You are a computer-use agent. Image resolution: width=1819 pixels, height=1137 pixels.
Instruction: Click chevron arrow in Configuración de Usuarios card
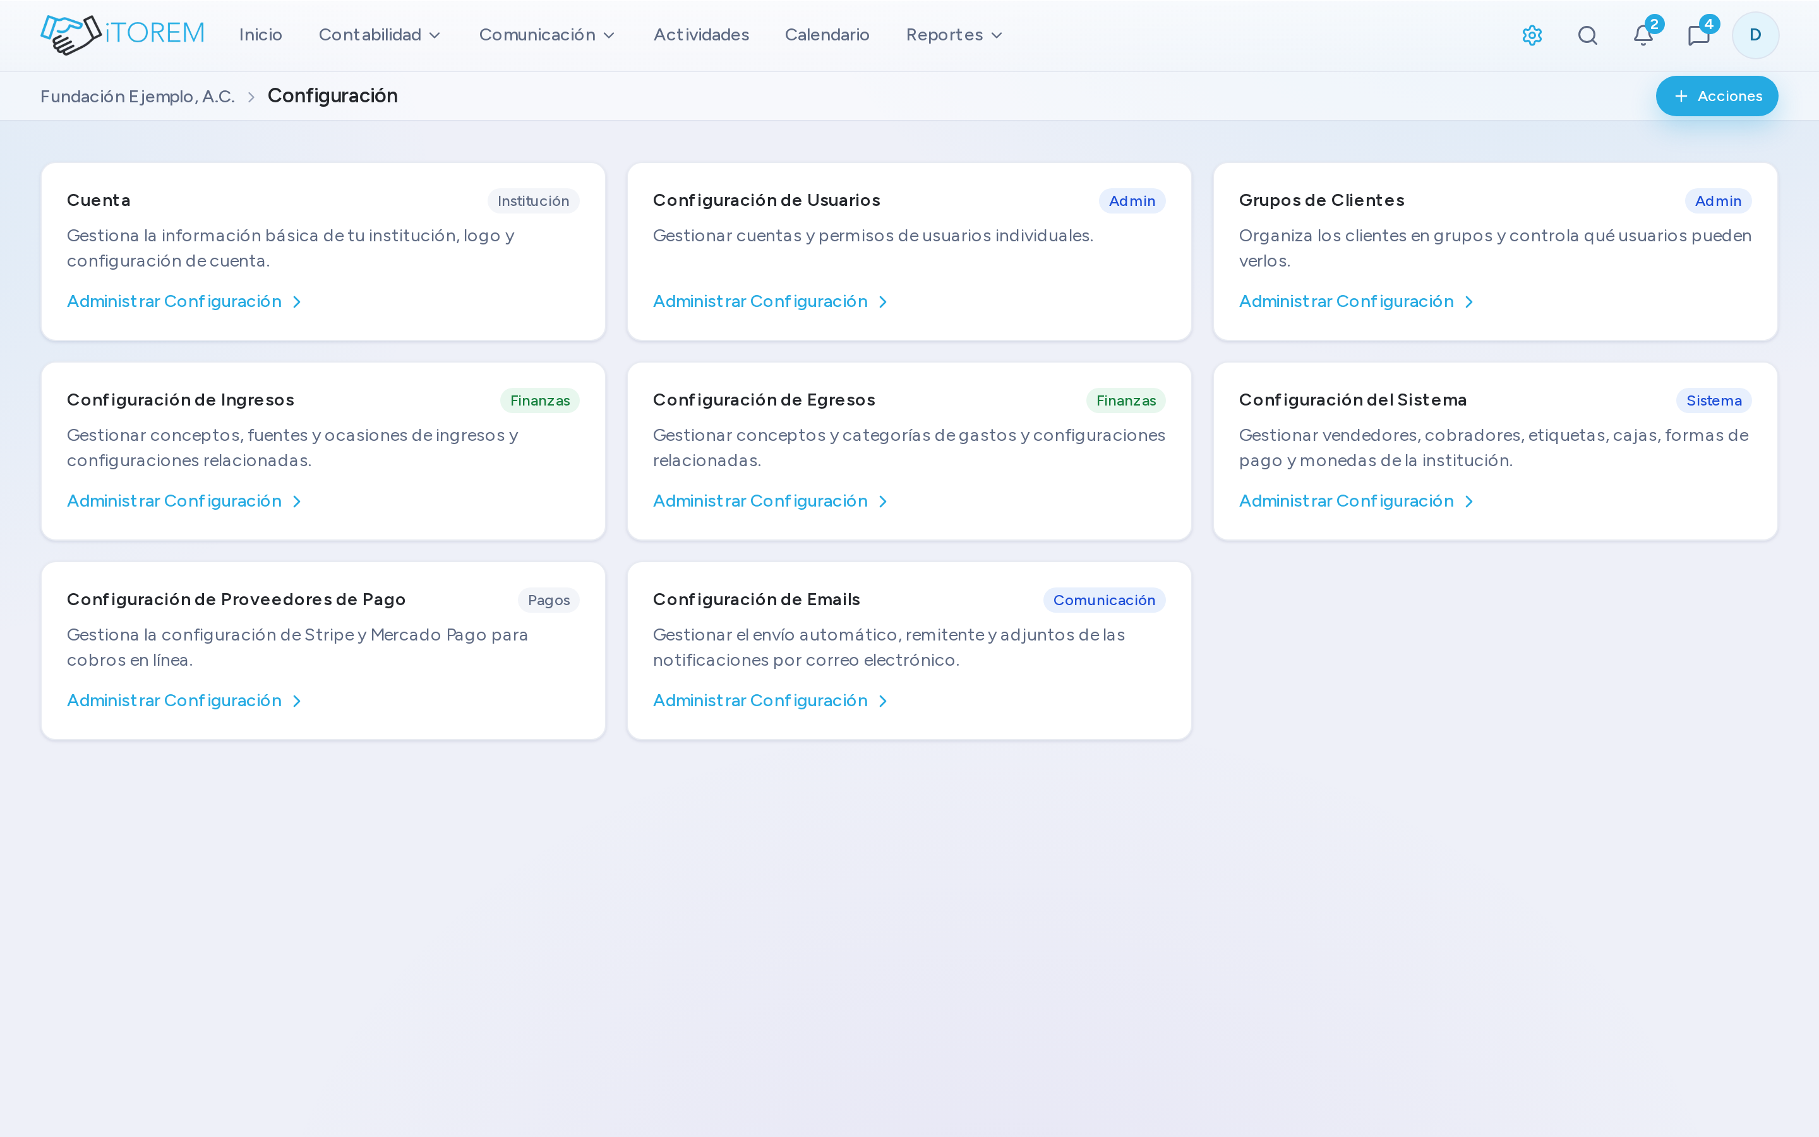(883, 303)
